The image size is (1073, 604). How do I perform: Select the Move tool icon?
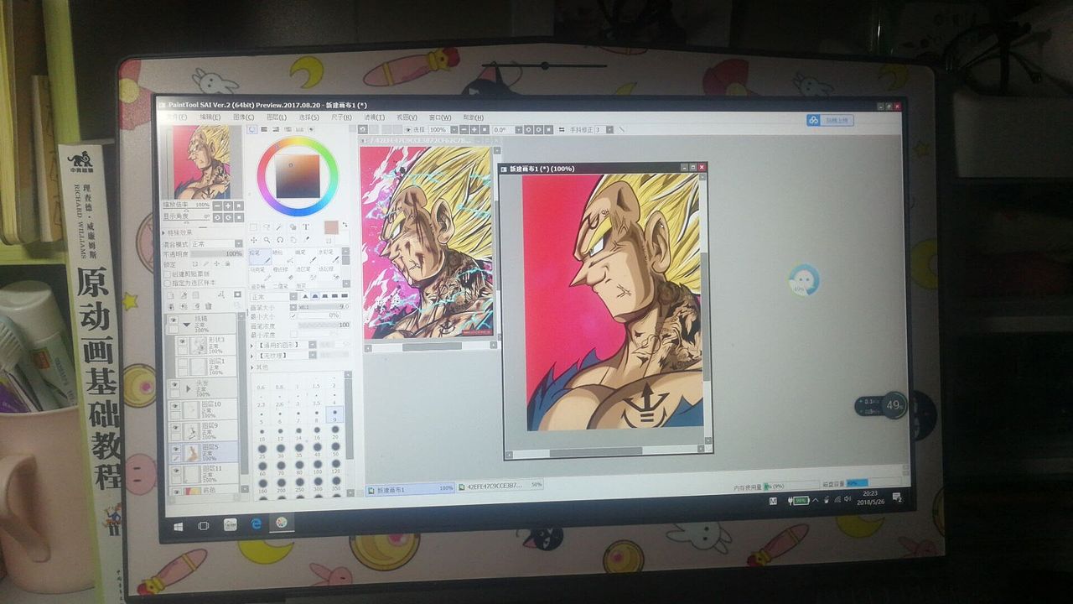[253, 240]
